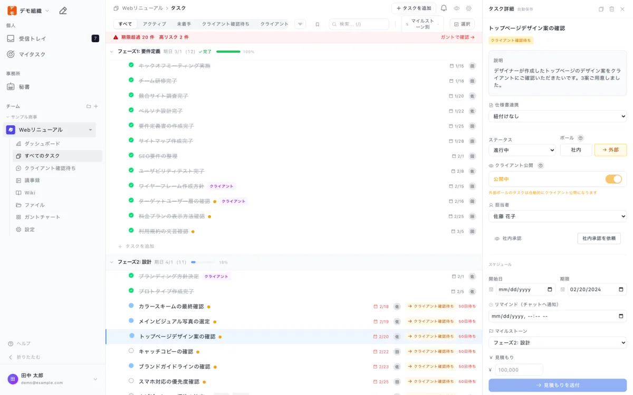Screen dimensions: 633x395
Task: Open the calendar picker in the リマインド field
Action: pyautogui.click(x=621, y=316)
